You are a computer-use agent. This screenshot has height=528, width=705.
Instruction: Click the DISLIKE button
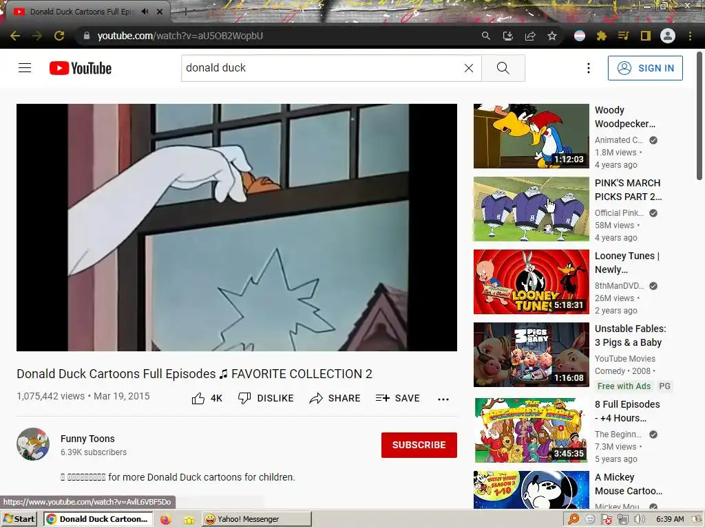click(266, 398)
